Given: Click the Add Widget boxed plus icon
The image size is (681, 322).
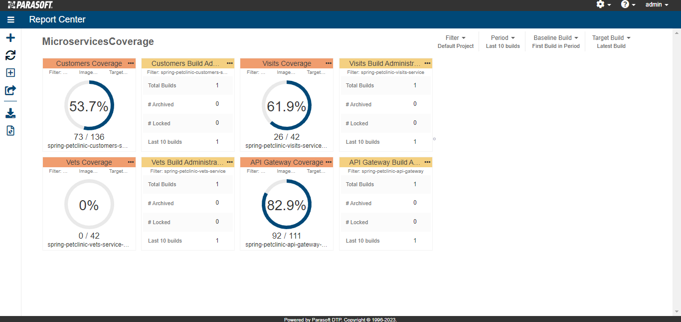Looking at the screenshot, I should (10, 73).
